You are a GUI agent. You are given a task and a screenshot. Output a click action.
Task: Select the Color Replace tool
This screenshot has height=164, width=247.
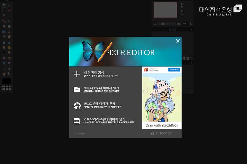pyautogui.click(x=4, y=36)
